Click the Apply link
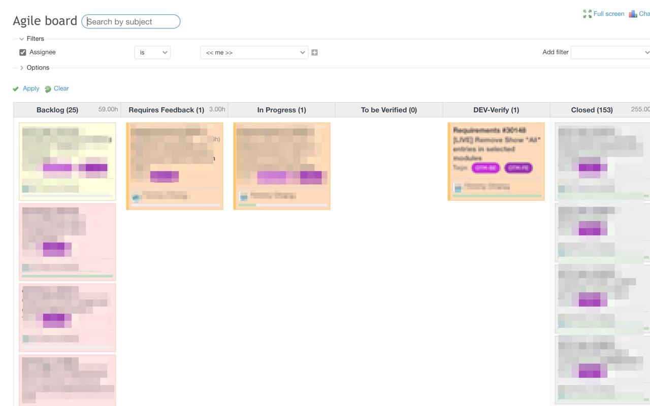This screenshot has height=406, width=650. [x=31, y=88]
